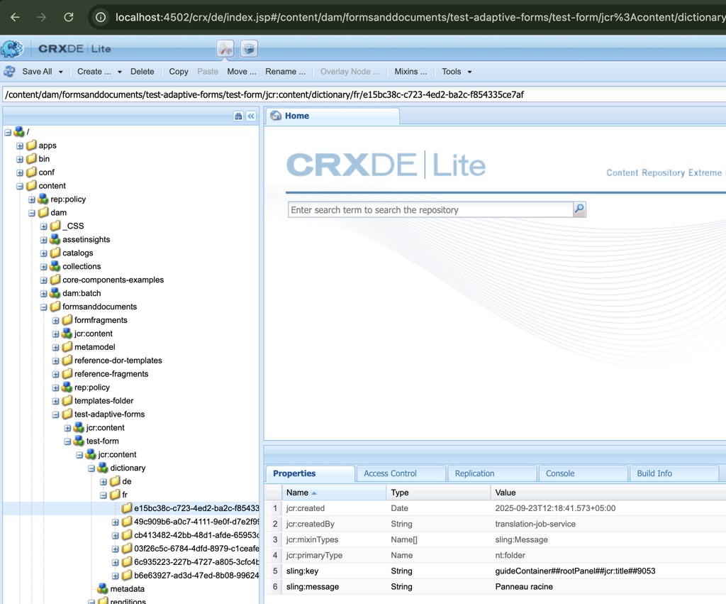Viewport: 726px width, 604px height.
Task: Click the Delete toolbar button
Action: click(x=142, y=72)
